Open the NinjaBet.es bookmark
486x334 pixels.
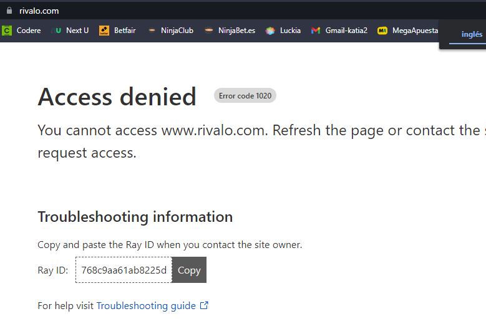(230, 31)
